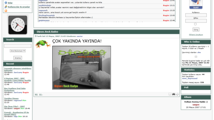Click the Bilgi info icon
214x120 pixels.
pos(6,3)
